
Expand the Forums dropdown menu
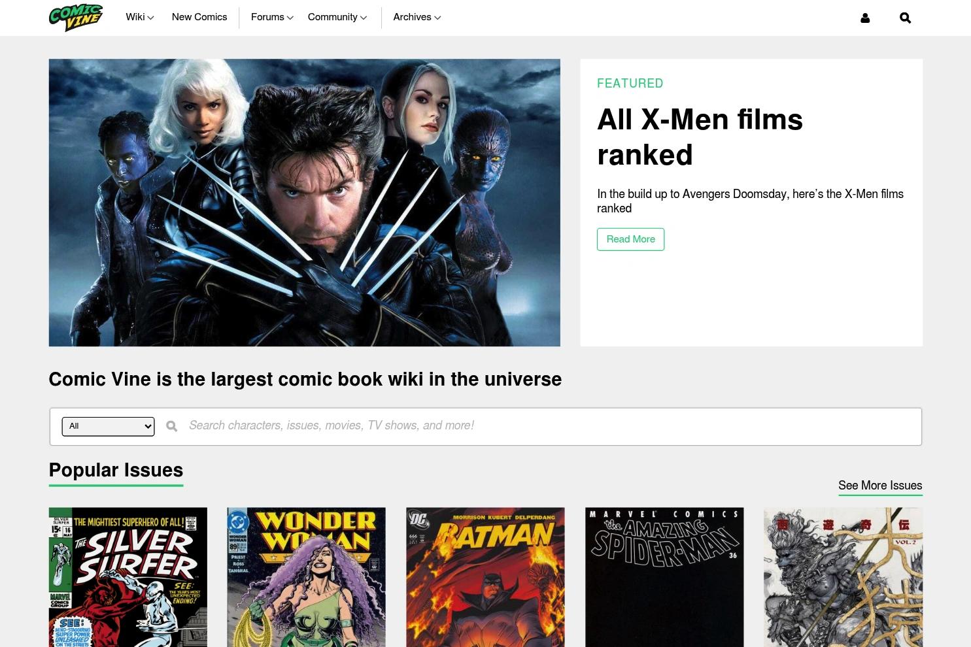click(272, 17)
